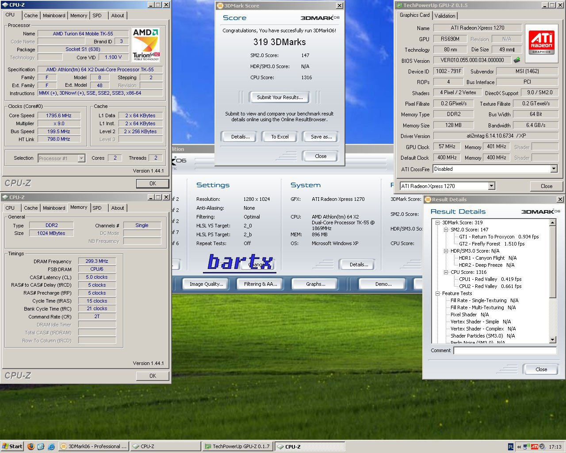Click the 3DMark Score title bar icon
Screen dimensions: 566x453
pyautogui.click(x=220, y=6)
